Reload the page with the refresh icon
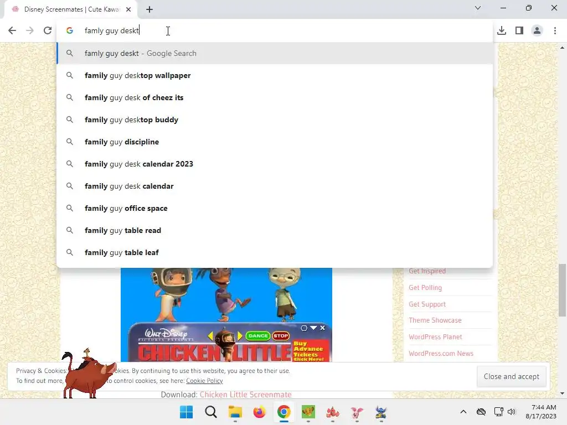 tap(48, 30)
